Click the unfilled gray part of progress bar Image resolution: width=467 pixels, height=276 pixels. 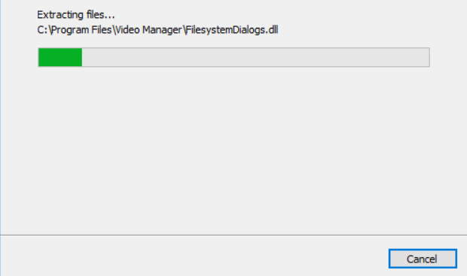(255, 57)
